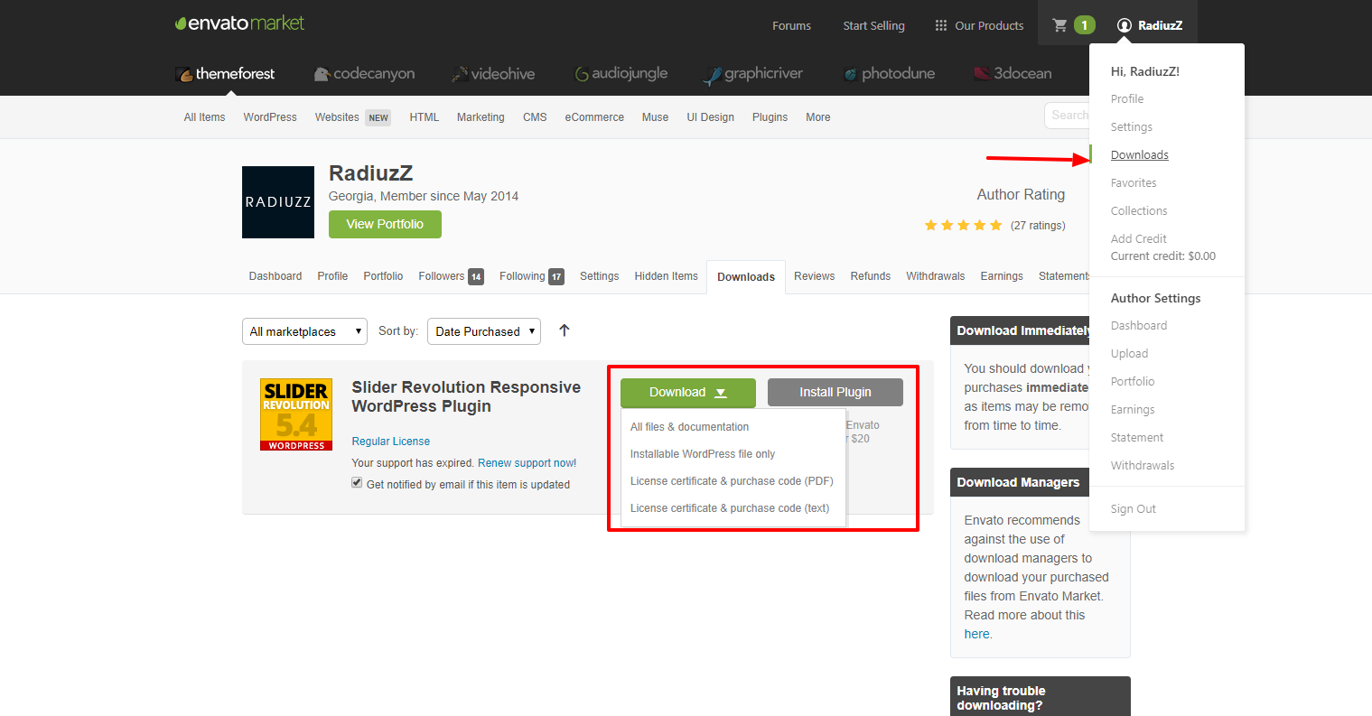Reverse sort order with the up arrow
Viewport: 1372px width, 716px height.
point(565,330)
